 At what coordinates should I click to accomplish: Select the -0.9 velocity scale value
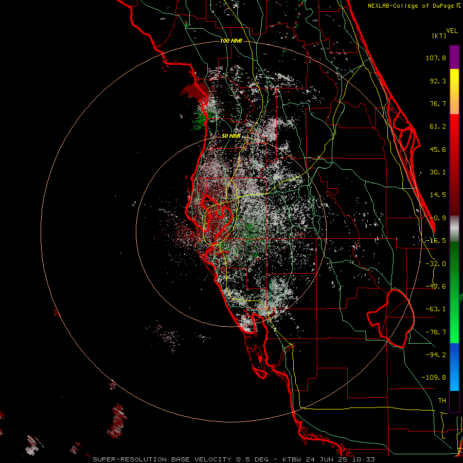tap(438, 218)
